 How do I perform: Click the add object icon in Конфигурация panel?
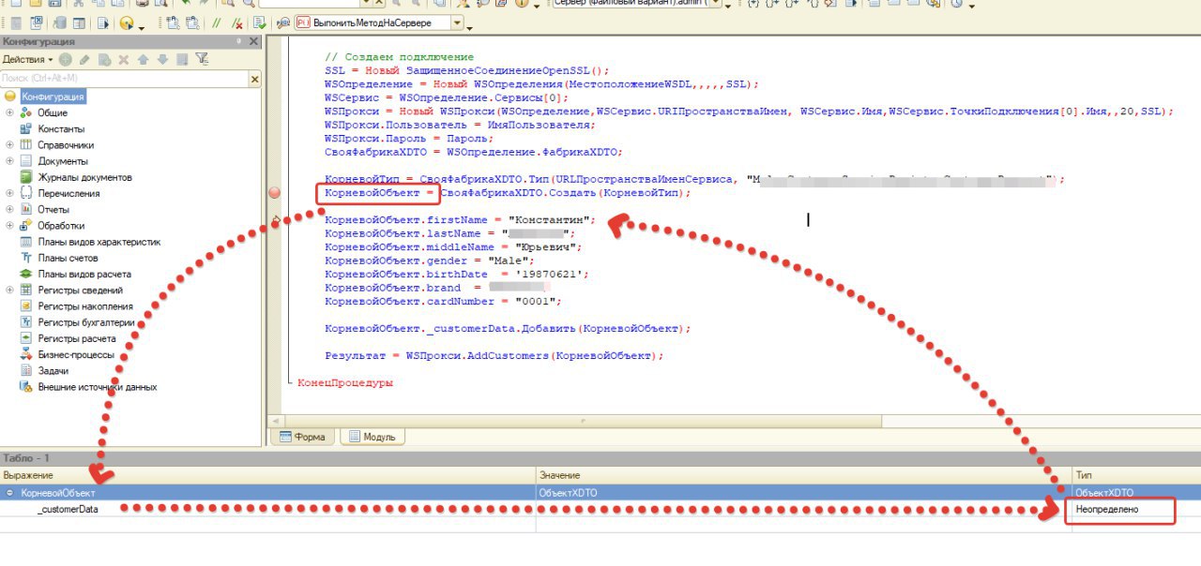click(x=66, y=59)
